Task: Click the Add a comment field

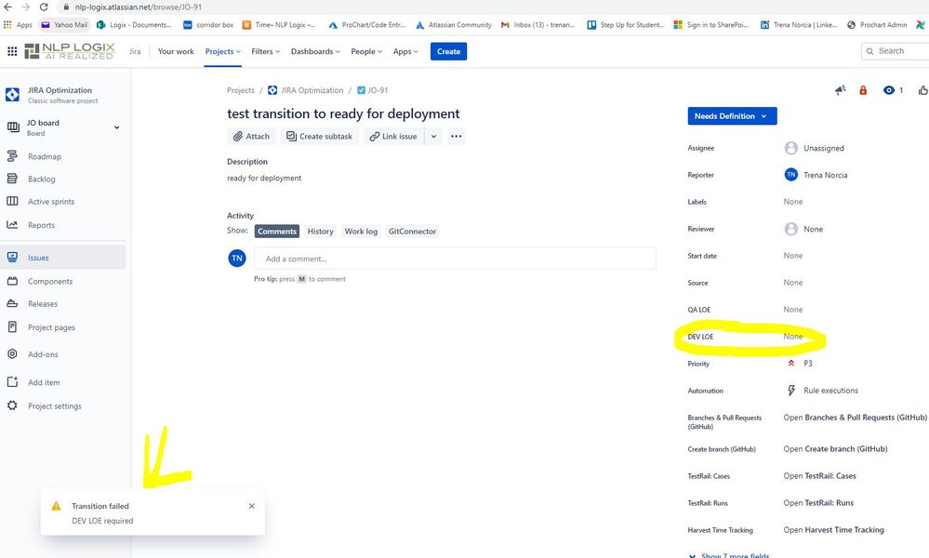Action: coord(455,259)
